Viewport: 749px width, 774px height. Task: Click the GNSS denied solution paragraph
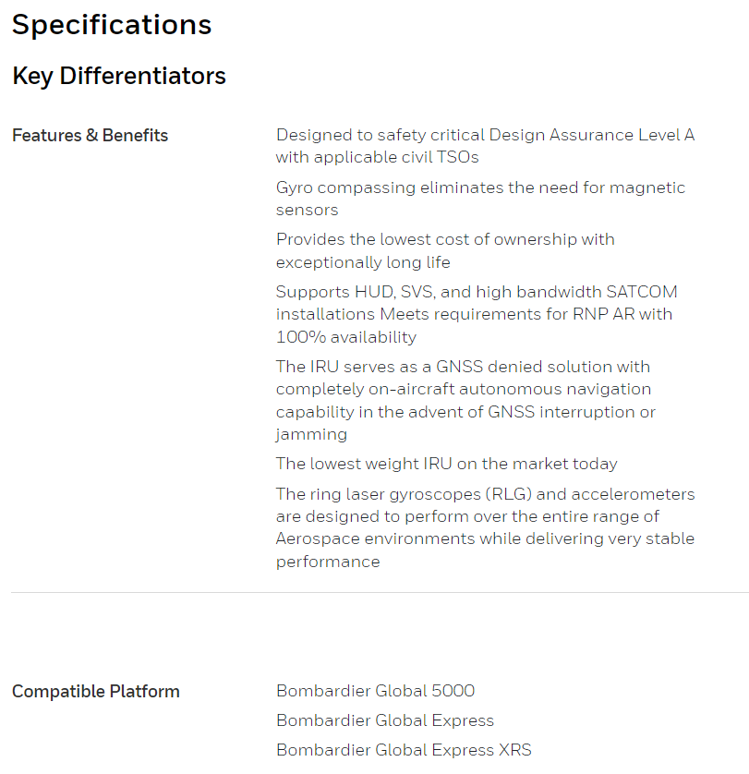[x=465, y=400]
